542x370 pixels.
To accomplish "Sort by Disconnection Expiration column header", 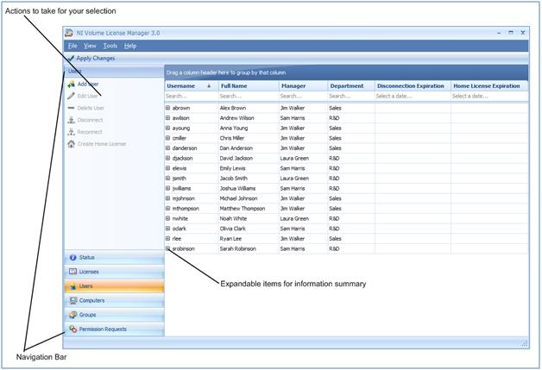I will pyautogui.click(x=413, y=85).
